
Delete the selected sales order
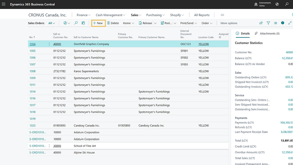pyautogui.click(x=113, y=23)
